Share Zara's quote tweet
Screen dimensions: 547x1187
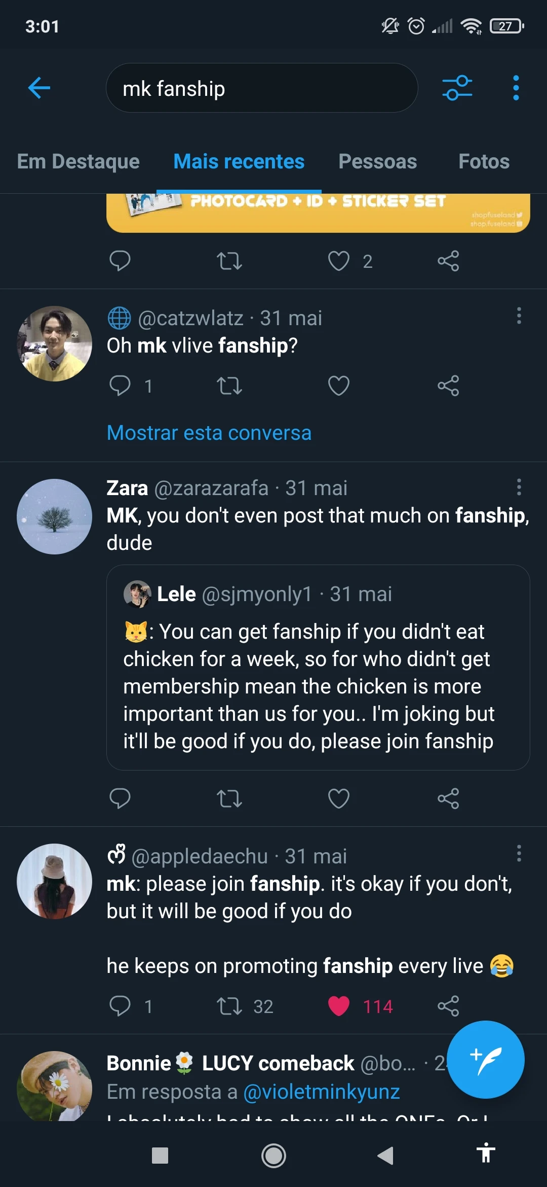point(448,798)
